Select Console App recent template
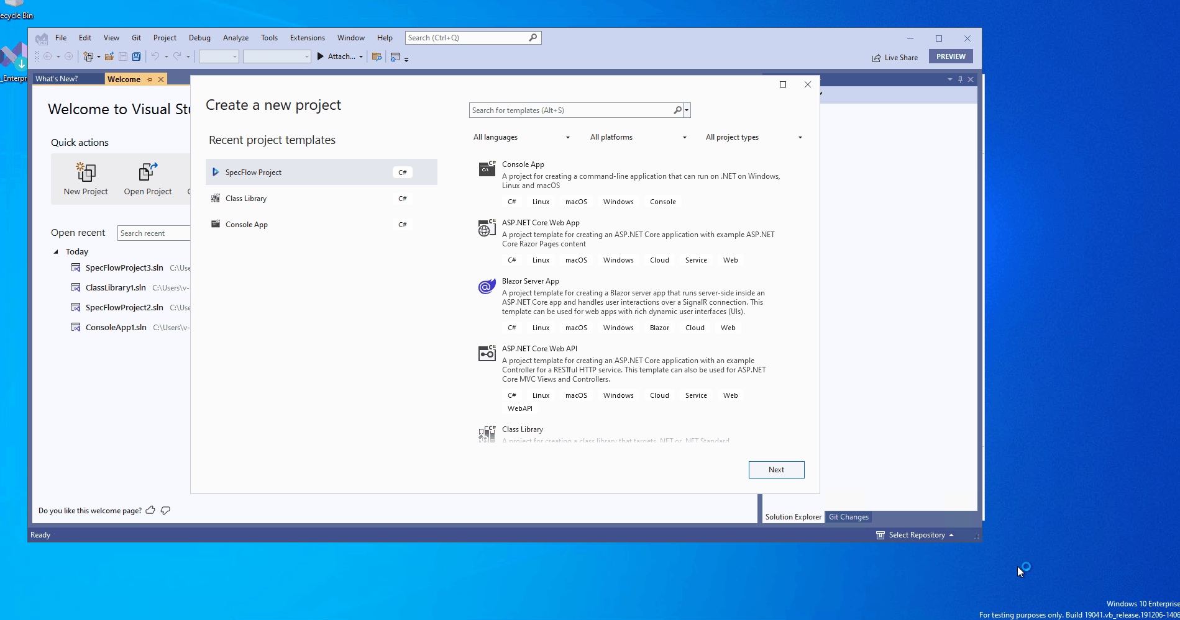The image size is (1180, 620). [x=321, y=225]
